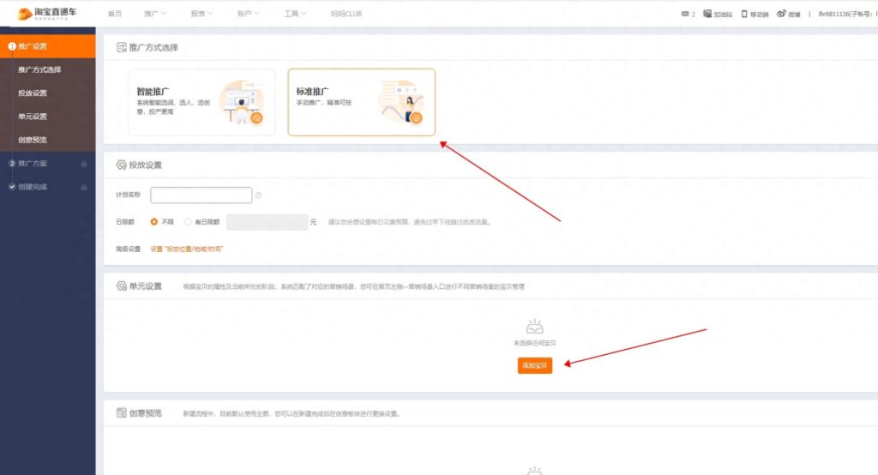Click the 高级设置 label

coord(129,249)
